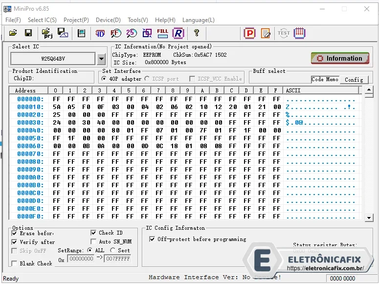379x284 pixels.
Task: Enable the Auto SN_NUM checkbox
Action: (93, 241)
